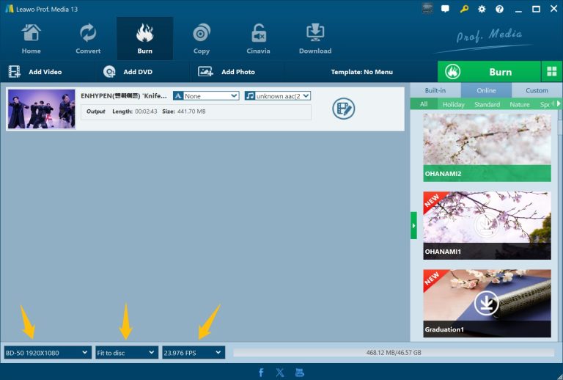The height and width of the screenshot is (380, 563).
Task: Download the OHANAMI1 template
Action: coord(486,225)
